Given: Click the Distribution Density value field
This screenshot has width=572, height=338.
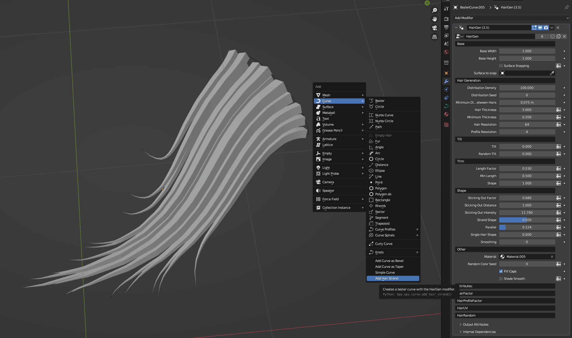Looking at the screenshot, I should pyautogui.click(x=527, y=88).
